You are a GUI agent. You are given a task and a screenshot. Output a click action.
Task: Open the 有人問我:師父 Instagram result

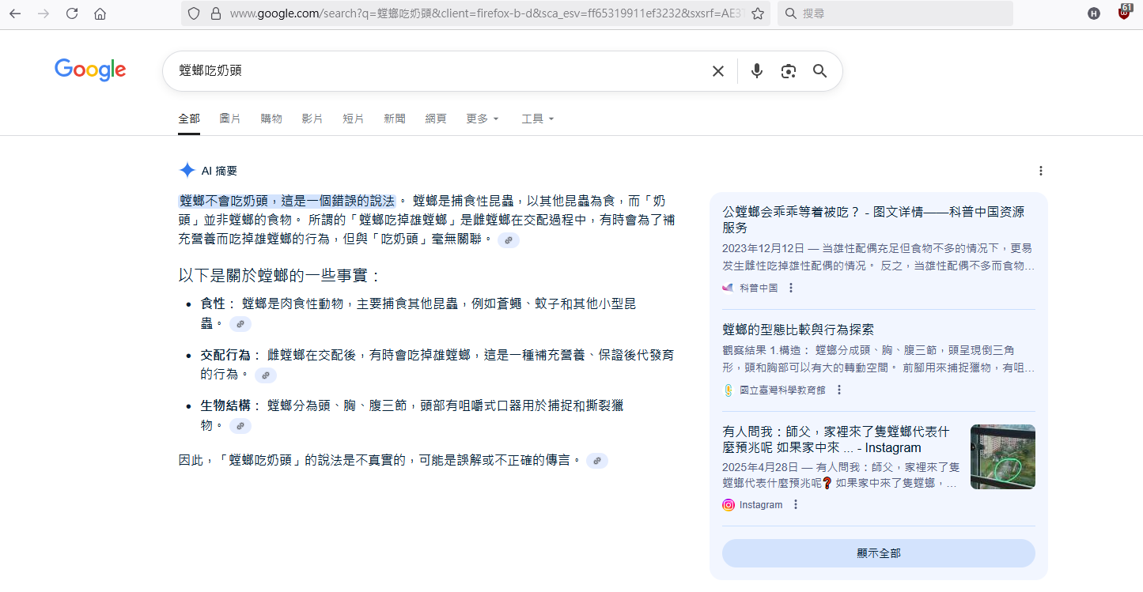(x=835, y=439)
